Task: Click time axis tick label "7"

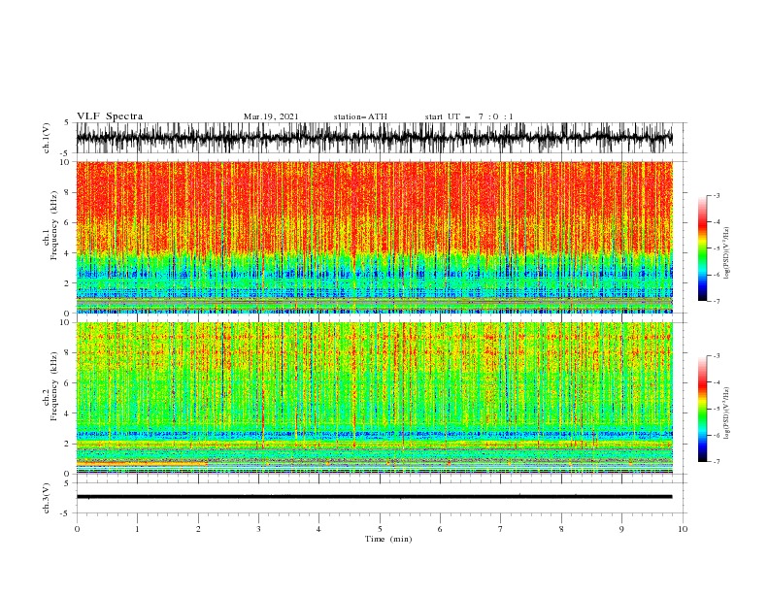Action: 500,529
